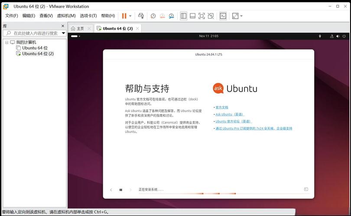
Task: Enter full screen mode
Action: tap(201, 16)
